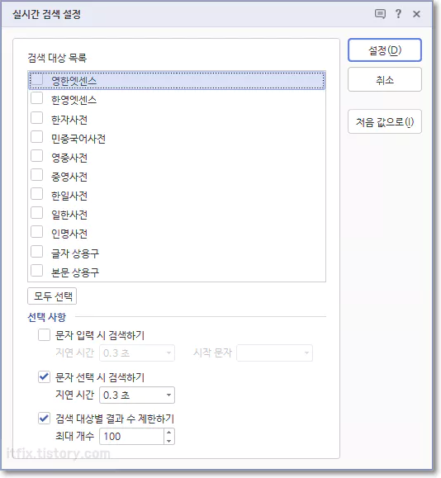Viewport: 441px width, 478px height.
Task: Open disabled delay dropdown under 문자 입력 시 검색하기
Action: 137,353
